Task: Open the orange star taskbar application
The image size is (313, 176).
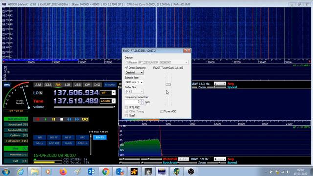Action: tap(134, 172)
